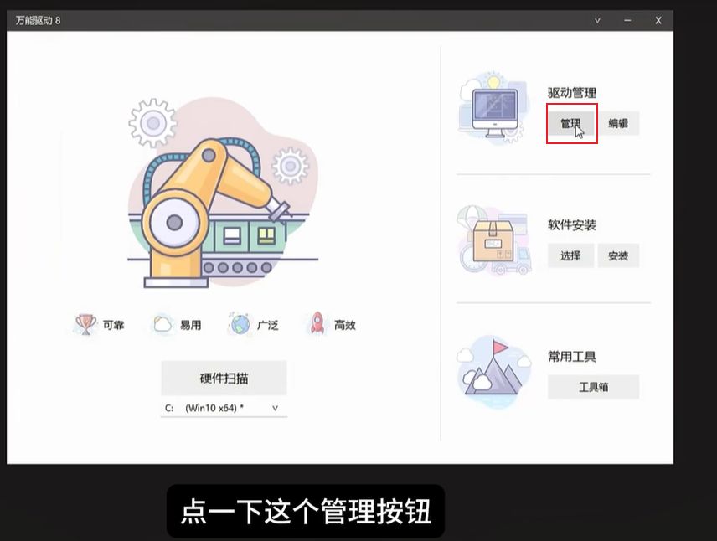Click the 软件安装 section heading
The height and width of the screenshot is (541, 717).
tap(572, 224)
